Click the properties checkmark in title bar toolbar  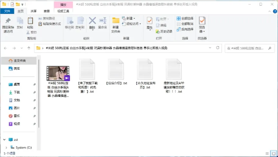click(12, 4)
